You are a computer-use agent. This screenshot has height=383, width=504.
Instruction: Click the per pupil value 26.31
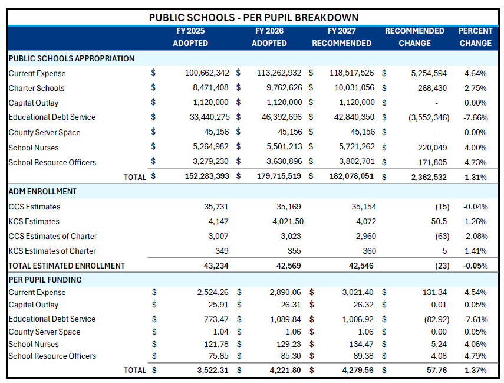click(291, 305)
